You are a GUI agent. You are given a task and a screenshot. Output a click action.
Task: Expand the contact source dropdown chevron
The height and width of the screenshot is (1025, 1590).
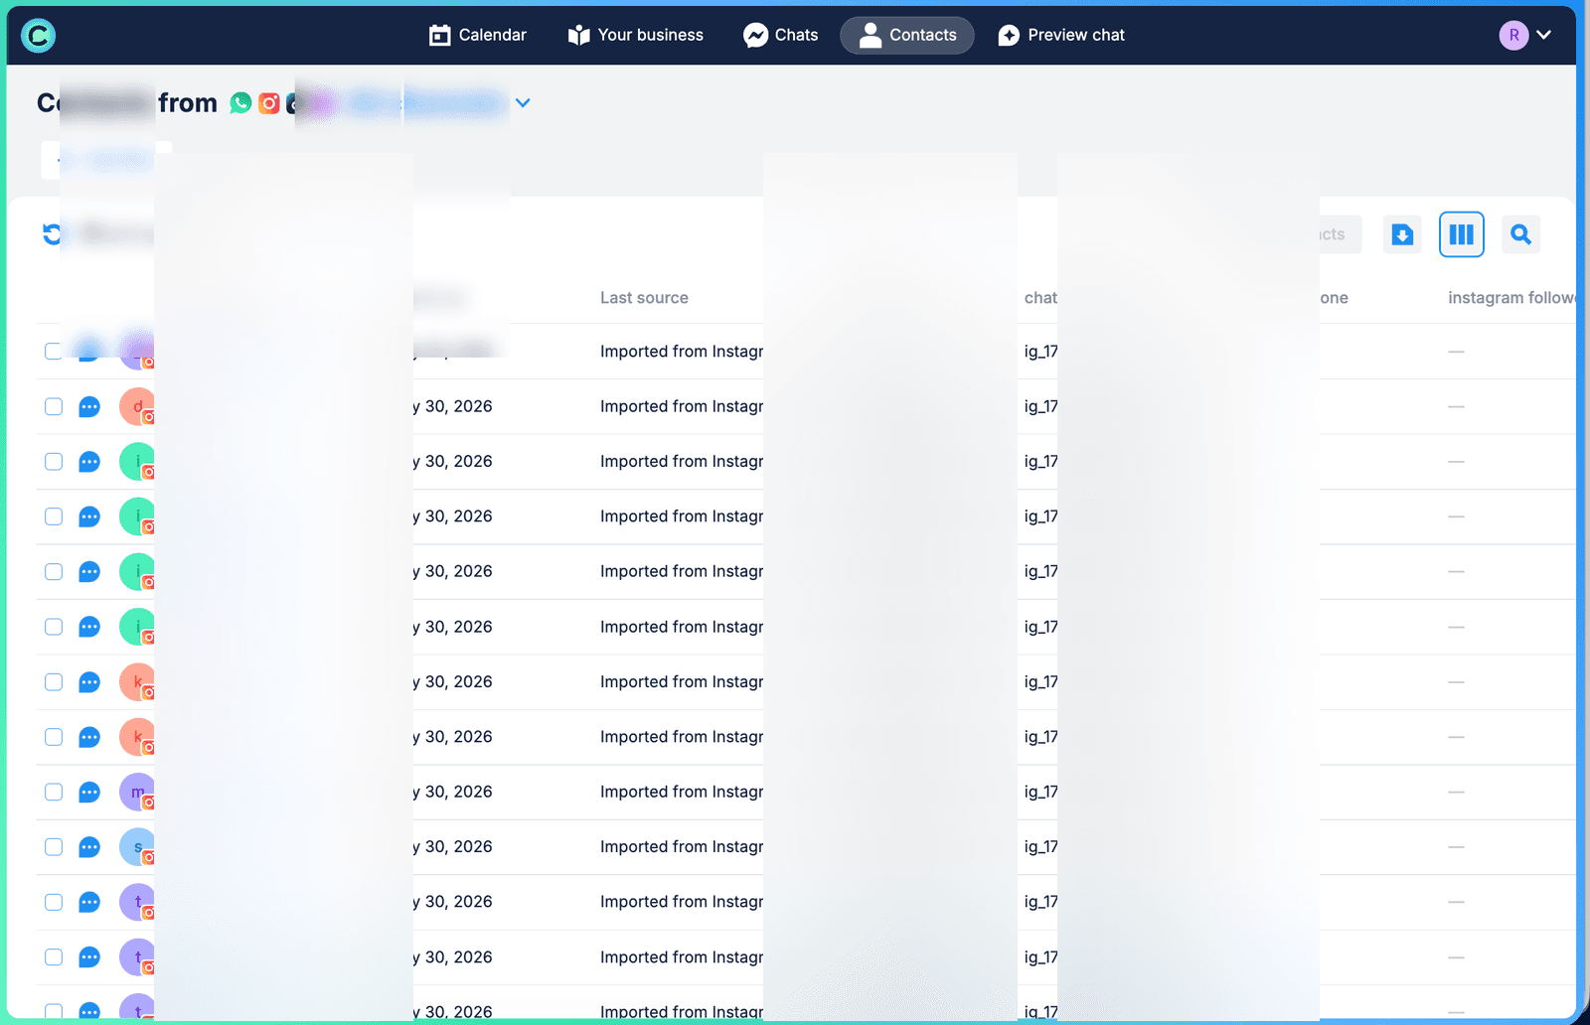point(523,102)
